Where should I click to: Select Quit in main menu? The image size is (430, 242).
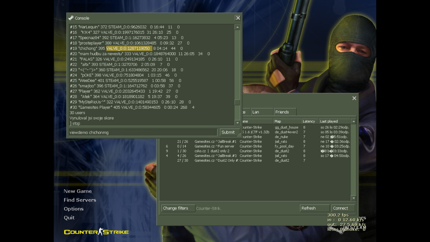69,217
